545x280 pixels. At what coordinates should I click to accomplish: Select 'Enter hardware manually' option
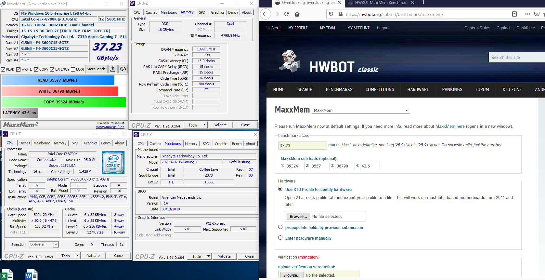point(280,238)
